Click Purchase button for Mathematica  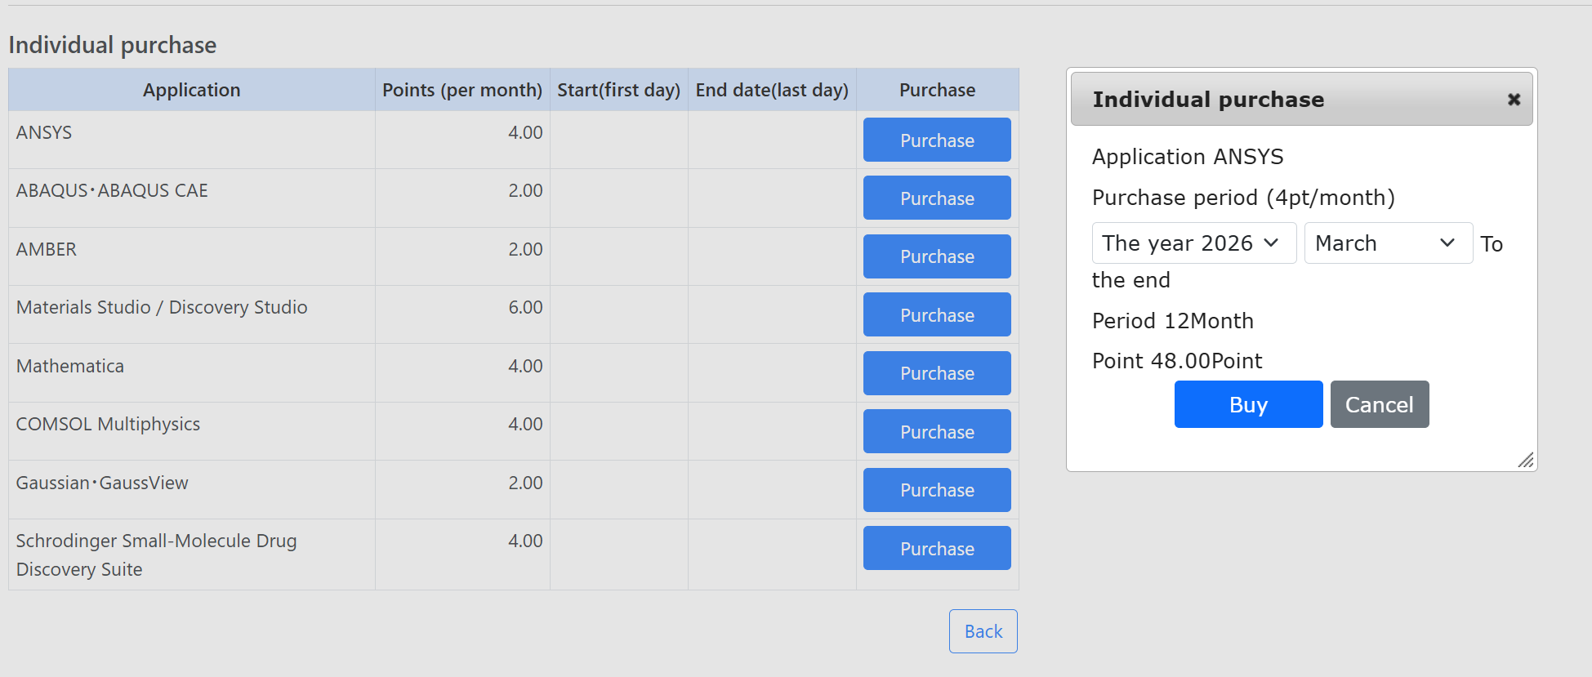coord(937,373)
